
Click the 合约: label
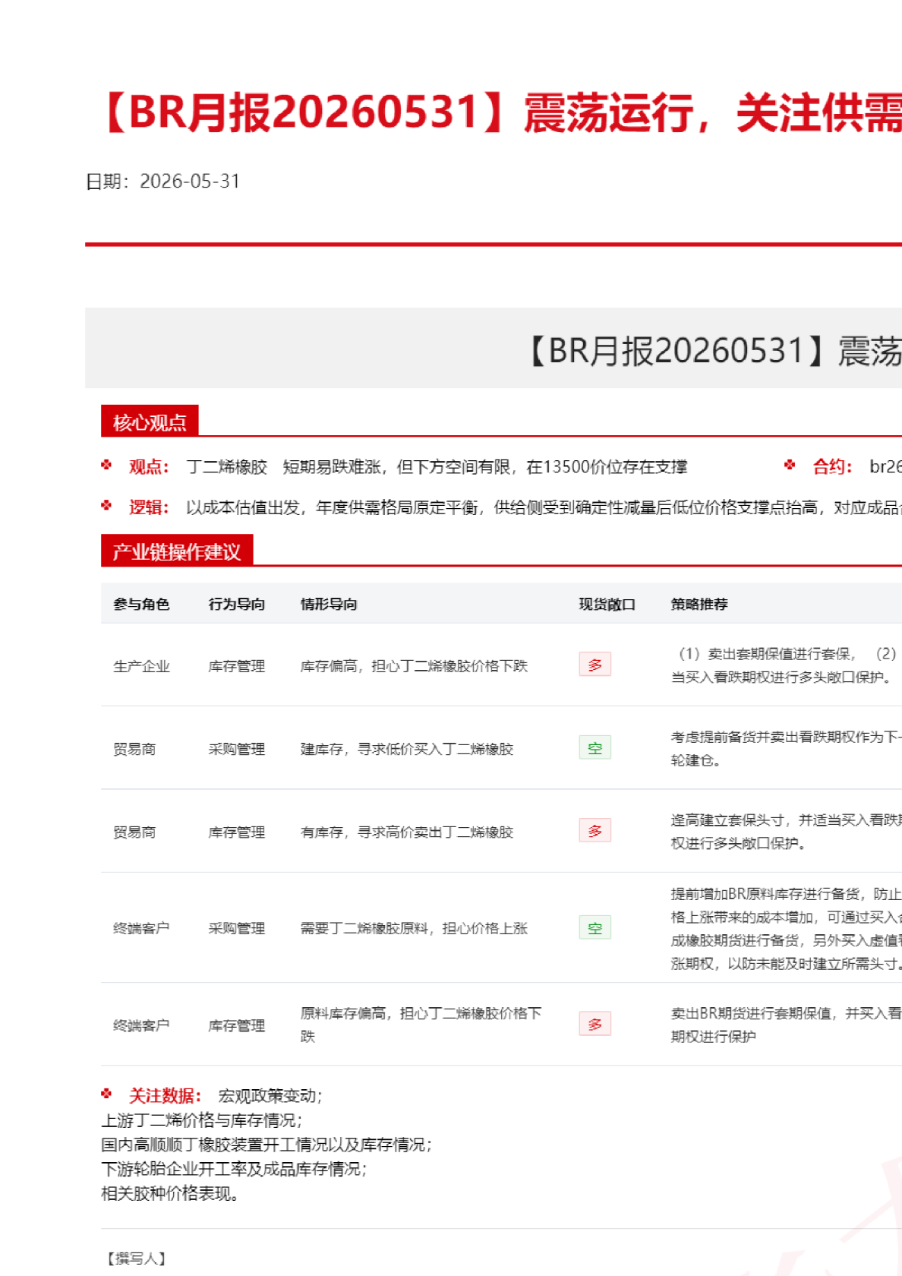coord(833,466)
